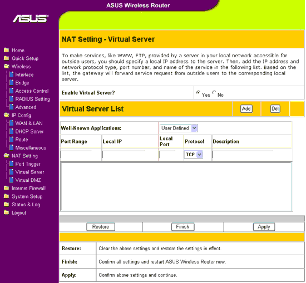Open the Home menu link
The width and height of the screenshot is (306, 283).
(18, 51)
